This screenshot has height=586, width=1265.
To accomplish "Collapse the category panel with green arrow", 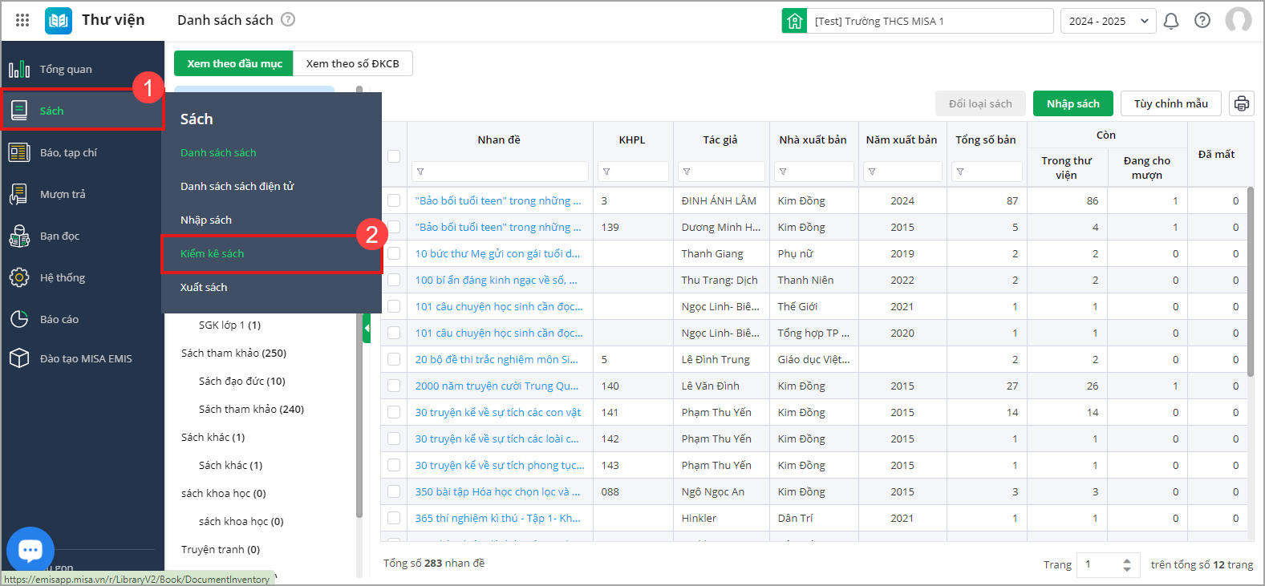I will pyautogui.click(x=367, y=328).
